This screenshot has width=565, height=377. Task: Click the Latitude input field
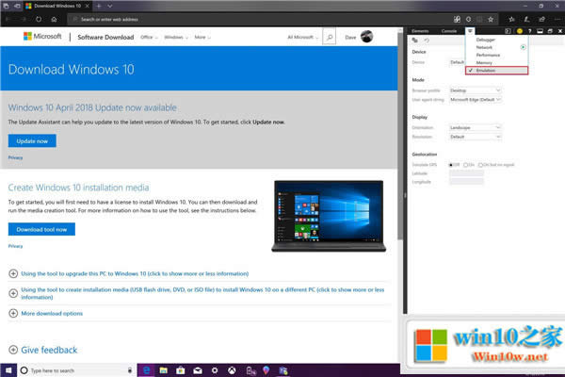coord(466,172)
